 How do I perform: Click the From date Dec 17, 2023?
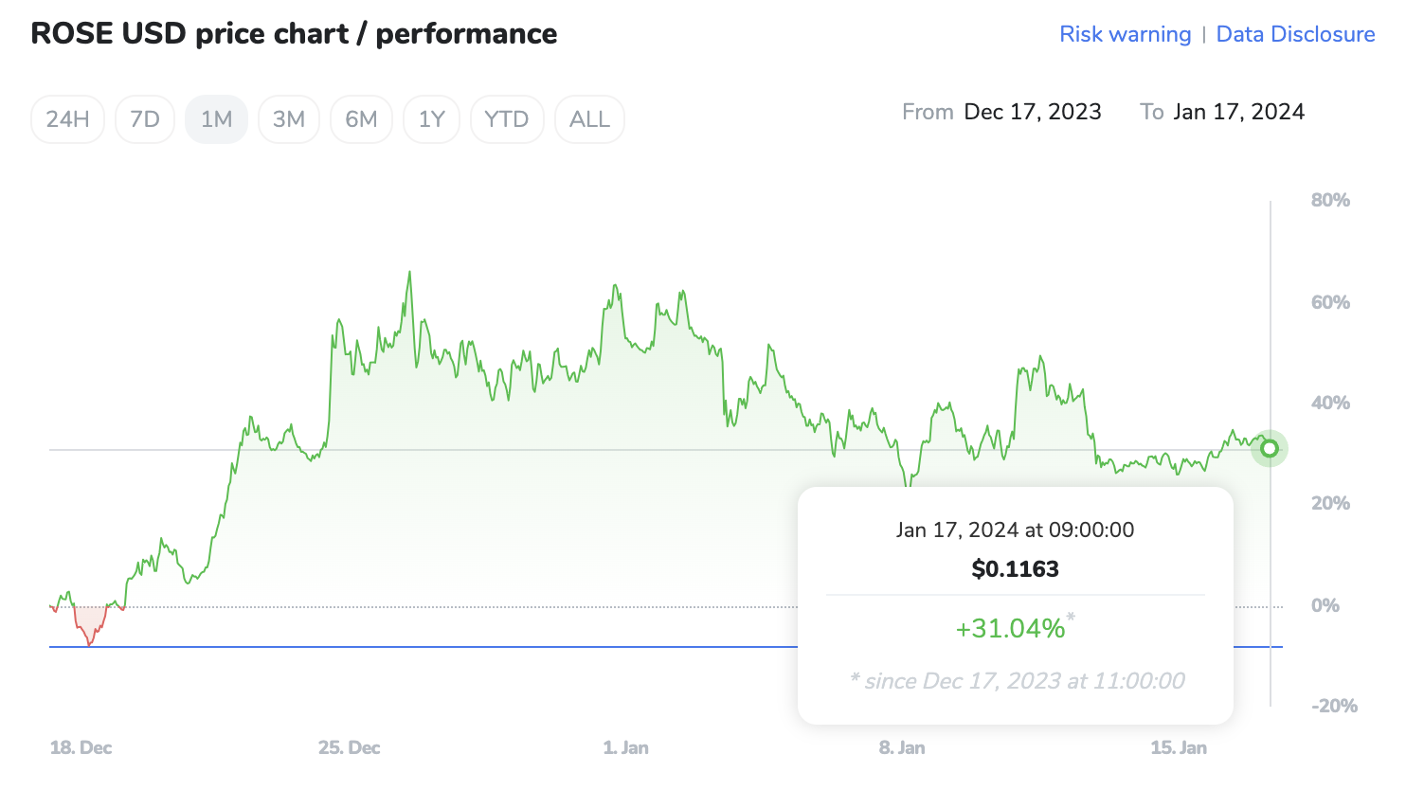[x=1033, y=112]
